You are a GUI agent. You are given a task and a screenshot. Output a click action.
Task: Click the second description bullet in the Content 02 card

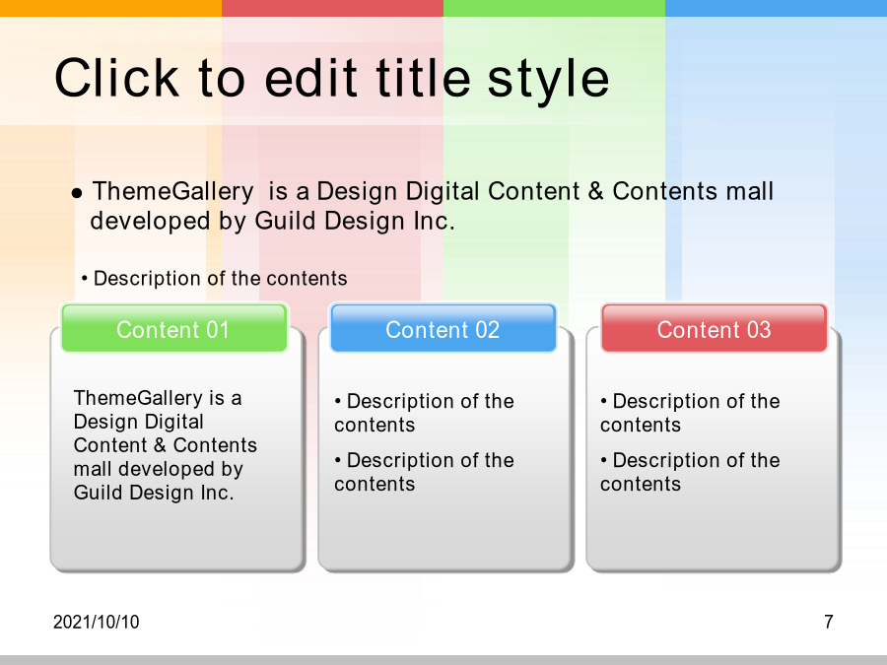pyautogui.click(x=424, y=472)
